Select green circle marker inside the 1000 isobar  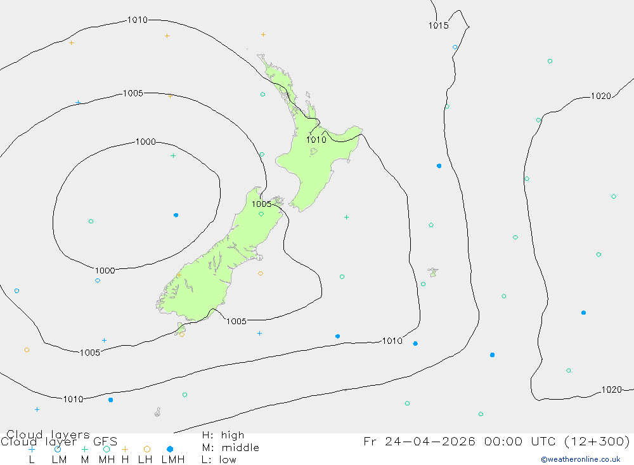point(91,221)
